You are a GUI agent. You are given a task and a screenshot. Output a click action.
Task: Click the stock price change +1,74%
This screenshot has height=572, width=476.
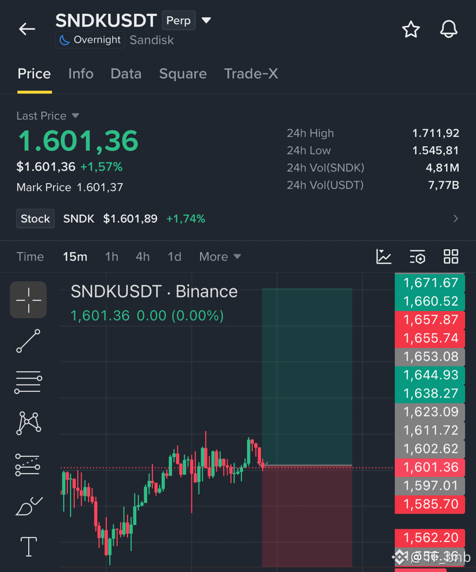(186, 219)
